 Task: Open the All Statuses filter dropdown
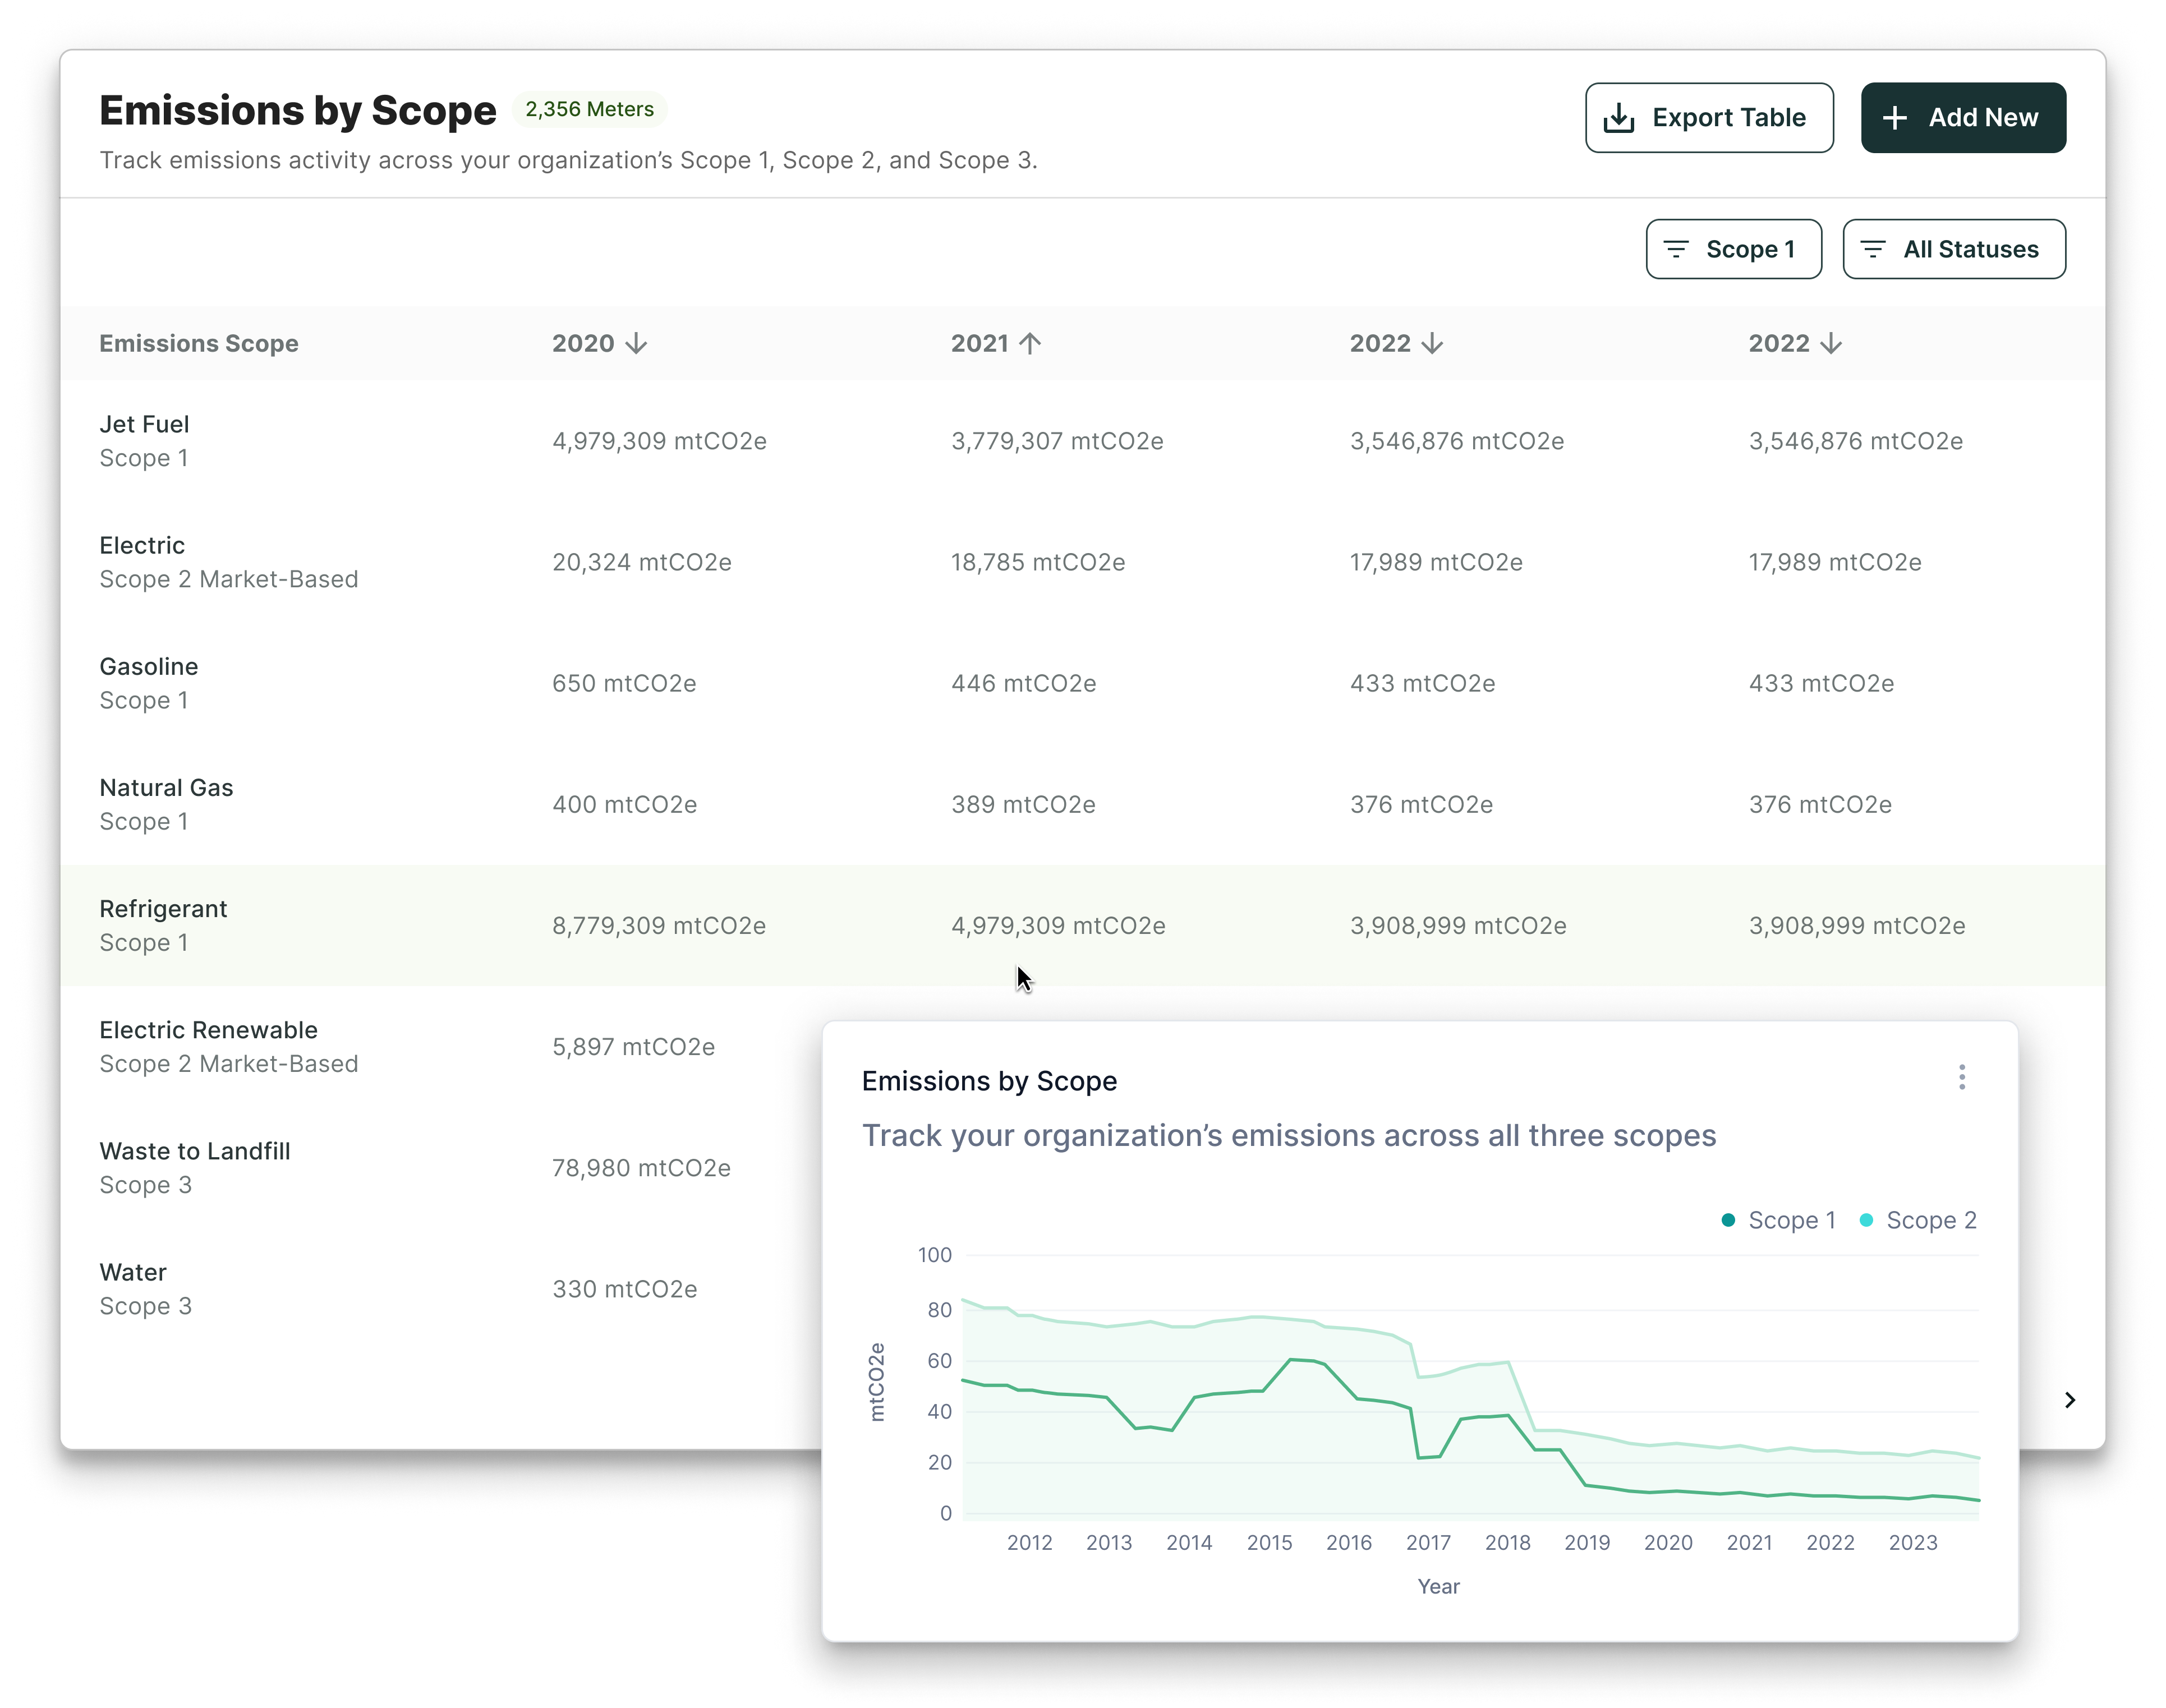[1954, 249]
